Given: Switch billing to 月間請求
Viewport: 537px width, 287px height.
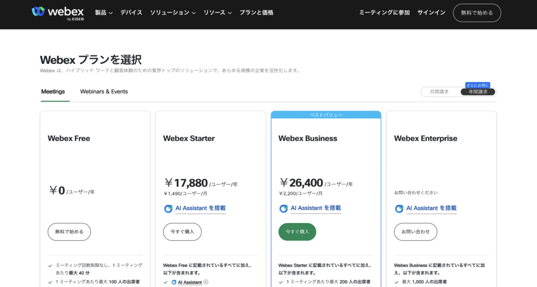Looking at the screenshot, I should [439, 92].
